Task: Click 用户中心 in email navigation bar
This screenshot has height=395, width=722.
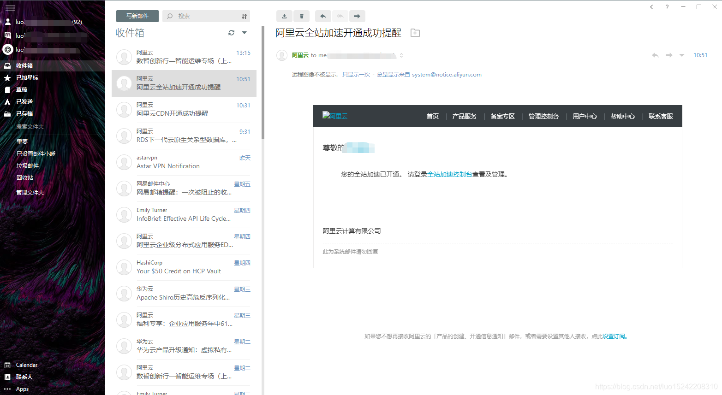Action: pyautogui.click(x=585, y=116)
